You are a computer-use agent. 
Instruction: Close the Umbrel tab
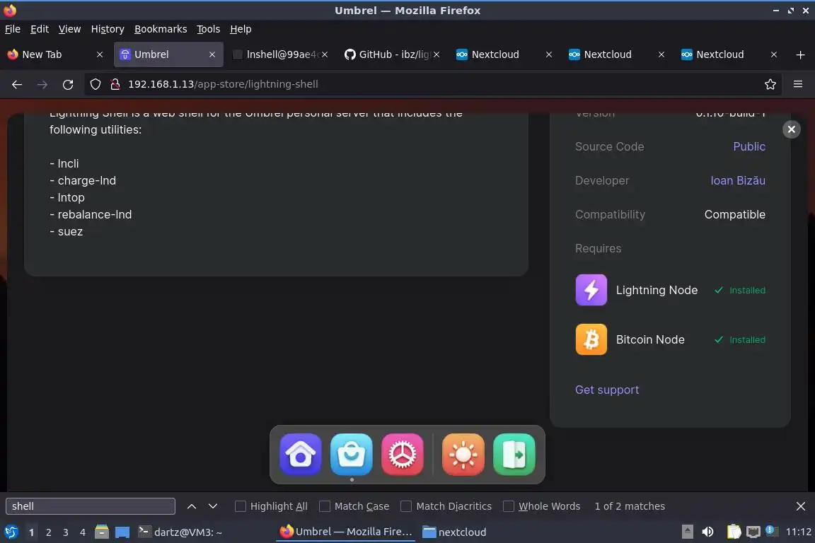[x=212, y=54]
